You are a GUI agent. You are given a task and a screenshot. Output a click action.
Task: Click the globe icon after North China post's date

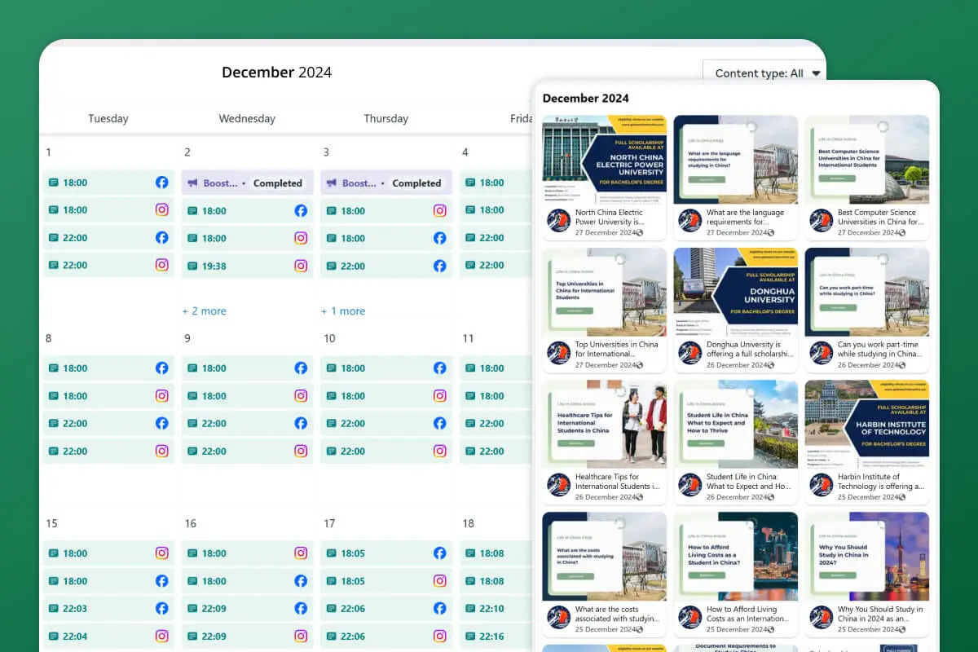pos(639,232)
